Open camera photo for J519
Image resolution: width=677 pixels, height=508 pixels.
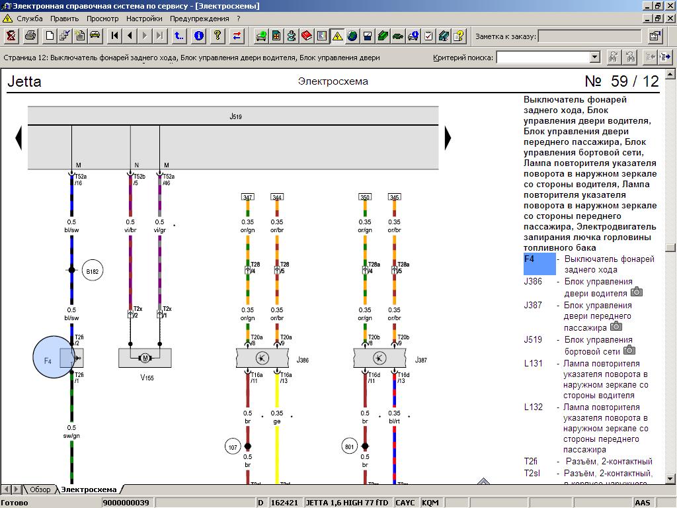[629, 350]
